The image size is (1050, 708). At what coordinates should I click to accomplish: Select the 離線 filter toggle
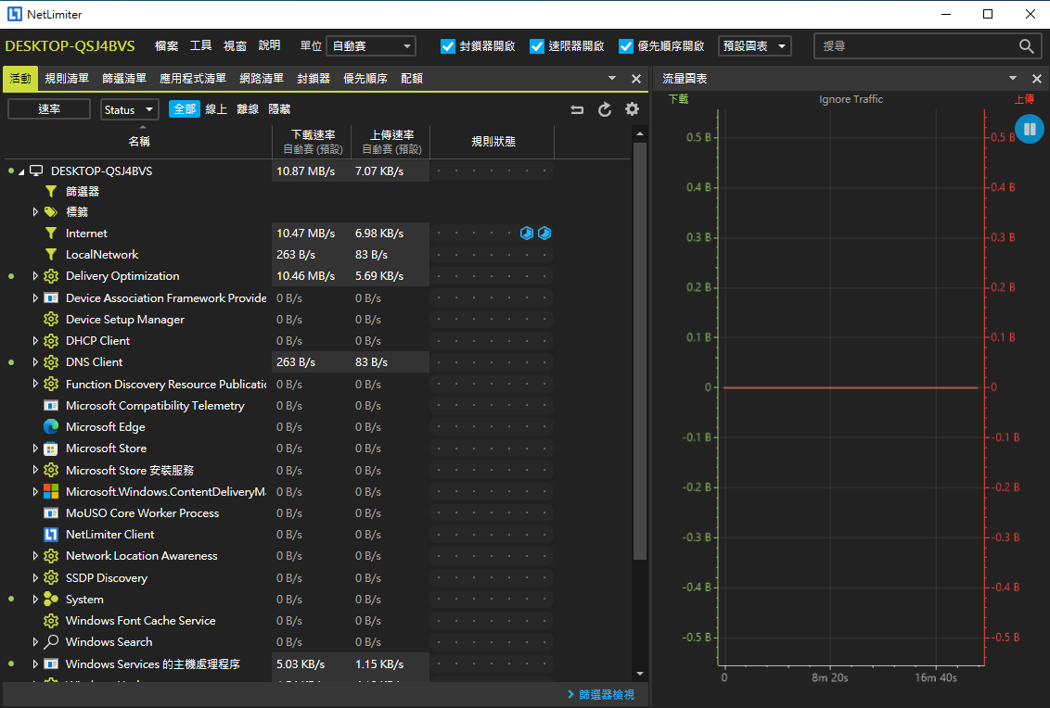(248, 109)
